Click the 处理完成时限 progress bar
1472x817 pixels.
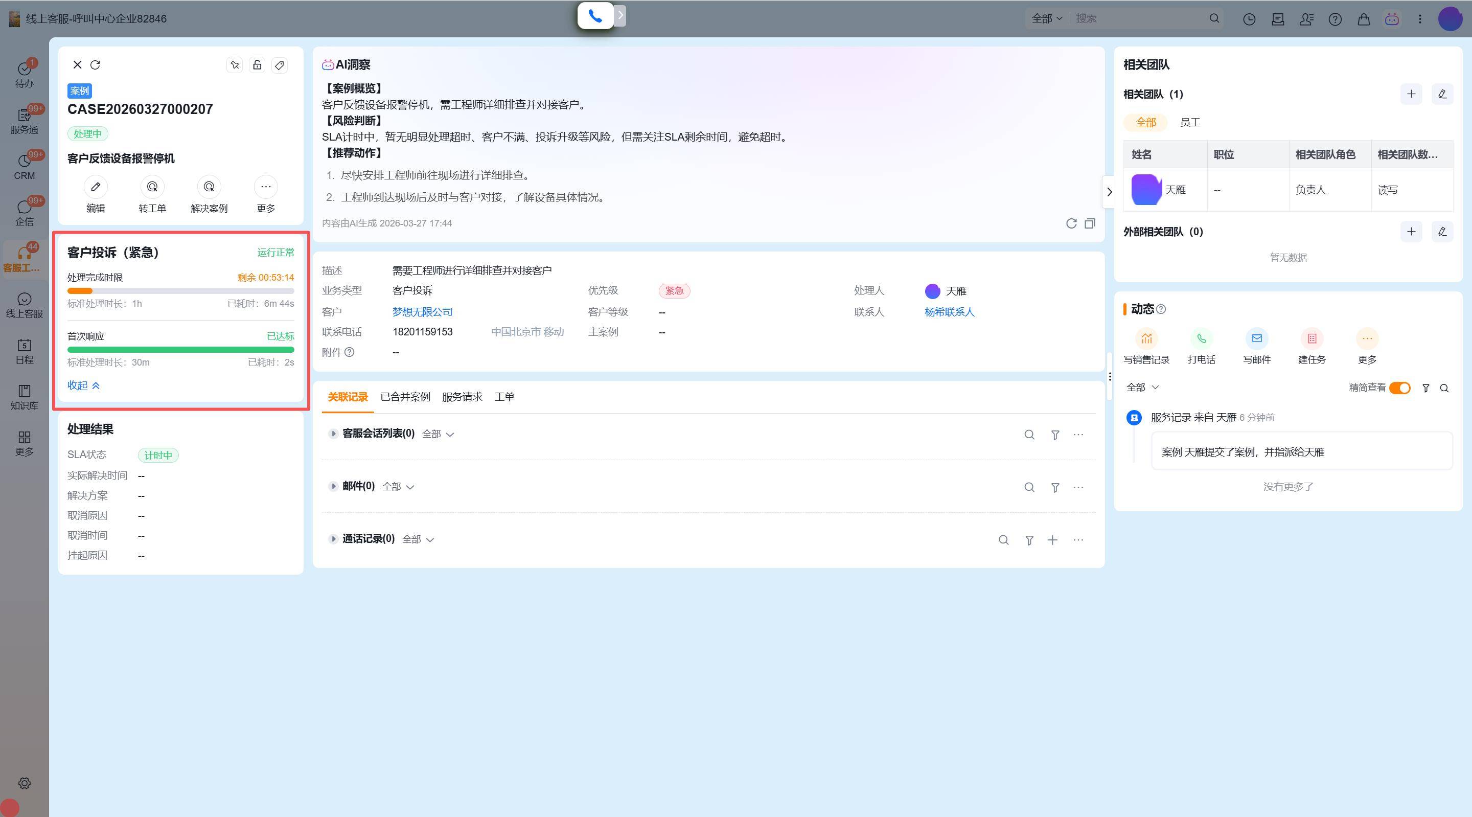180,291
